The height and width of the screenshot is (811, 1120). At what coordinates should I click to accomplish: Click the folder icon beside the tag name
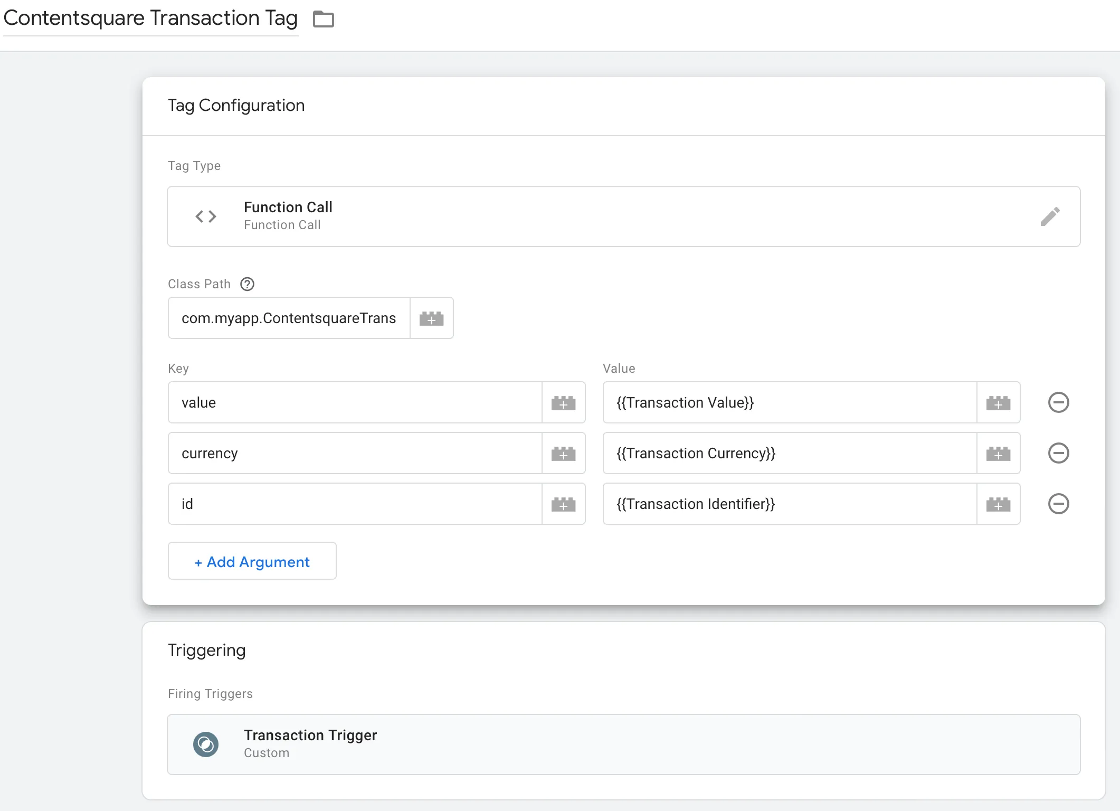coord(323,19)
